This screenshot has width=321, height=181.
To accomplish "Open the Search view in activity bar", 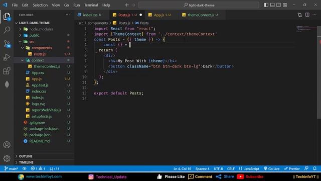I will tap(7, 30).
